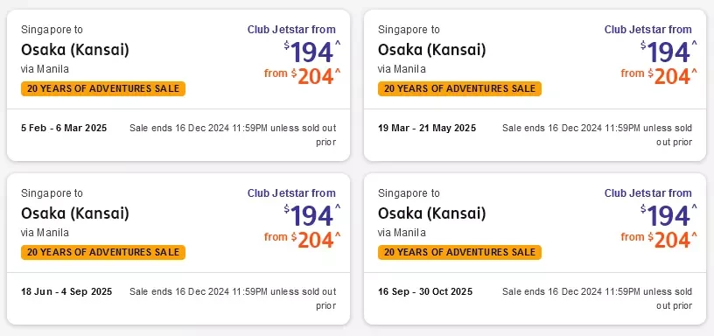Choose the 18 Jun - 4 Sep 2025 fare card
Image resolution: width=714 pixels, height=336 pixels.
click(x=178, y=249)
